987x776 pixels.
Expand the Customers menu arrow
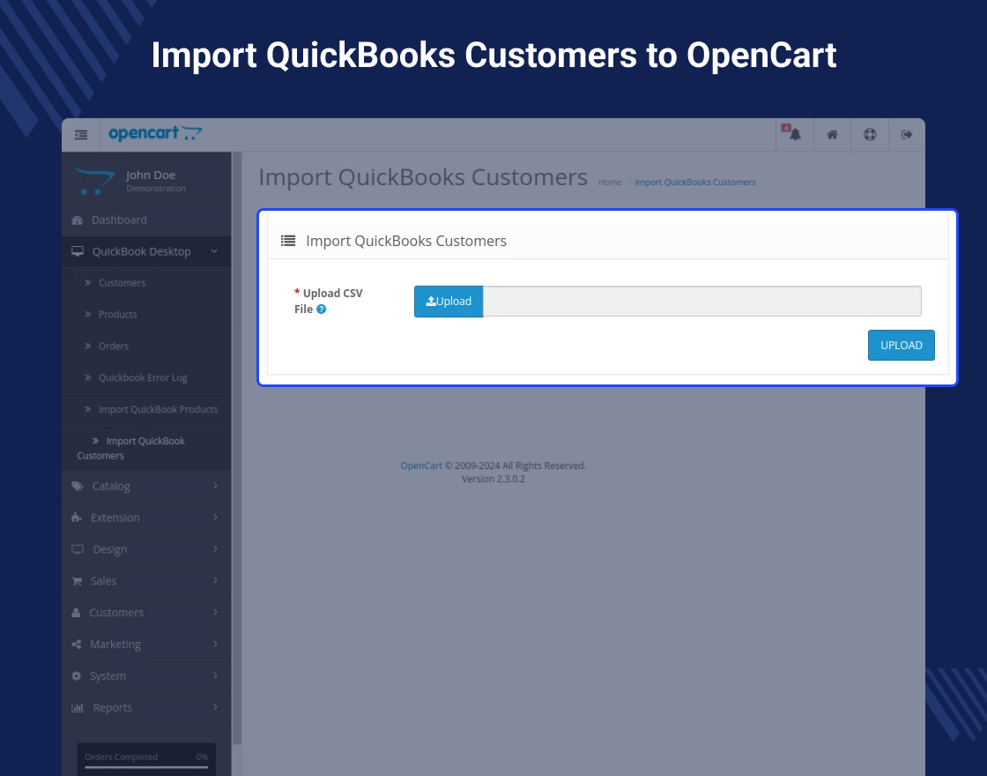click(215, 612)
